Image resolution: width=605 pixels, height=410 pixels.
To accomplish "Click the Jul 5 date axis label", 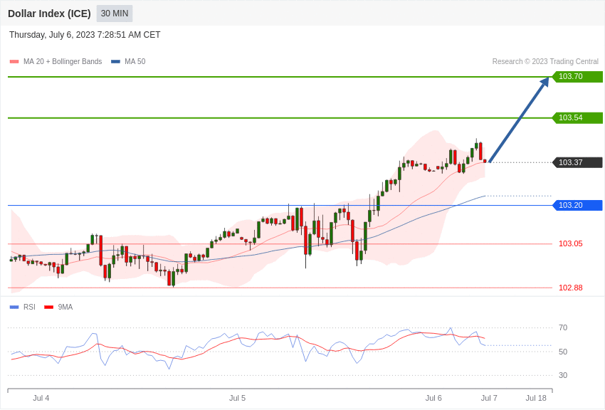I will pos(237,398).
